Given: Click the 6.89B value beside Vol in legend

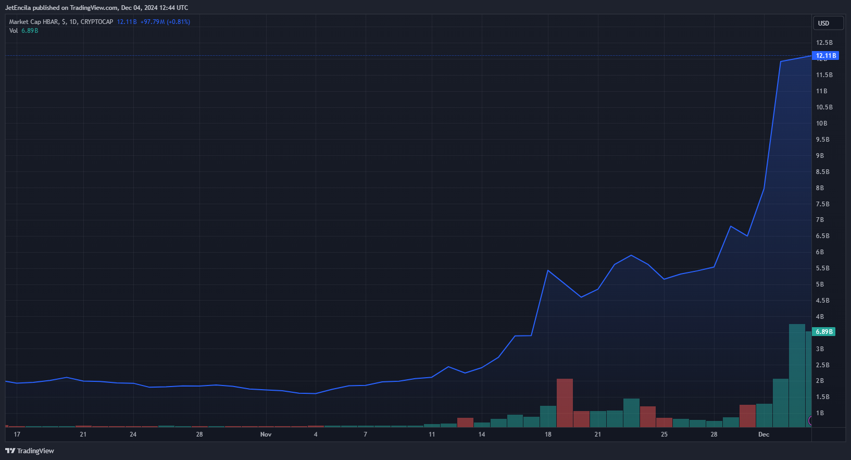Looking at the screenshot, I should pos(30,31).
